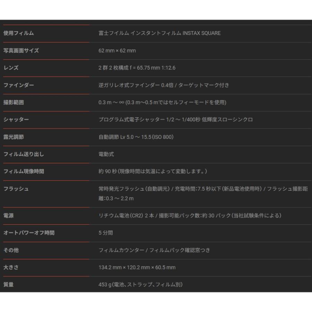312x312 pixels.
Task: Click the 自動調節 Lv 5.0 ～ 15.5 value
Action: point(136,137)
